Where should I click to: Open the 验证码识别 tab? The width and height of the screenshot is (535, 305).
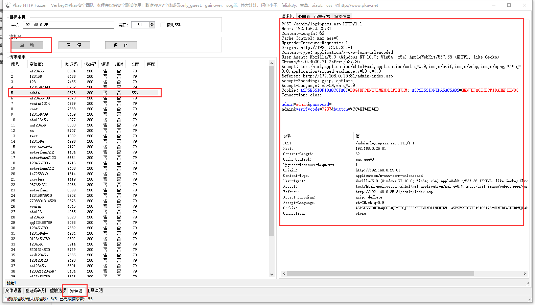pyautogui.click(x=36, y=290)
